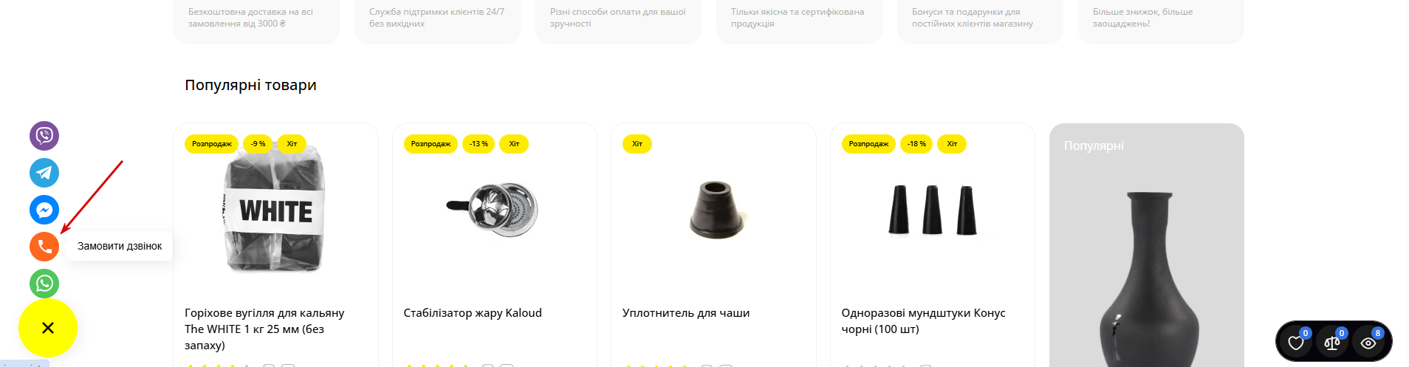1409x367 pixels.
Task: Click the black bowl seal product image
Action: tap(715, 210)
